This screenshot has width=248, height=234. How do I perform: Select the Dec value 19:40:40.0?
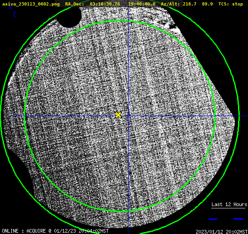pyautogui.click(x=142, y=4)
